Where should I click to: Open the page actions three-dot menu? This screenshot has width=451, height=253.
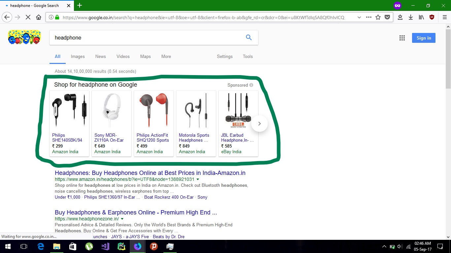(x=369, y=17)
